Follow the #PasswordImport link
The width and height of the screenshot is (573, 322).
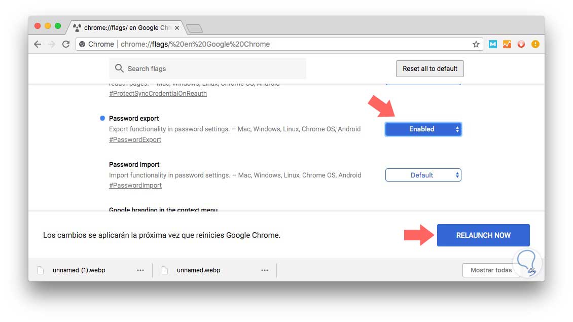coord(135,185)
